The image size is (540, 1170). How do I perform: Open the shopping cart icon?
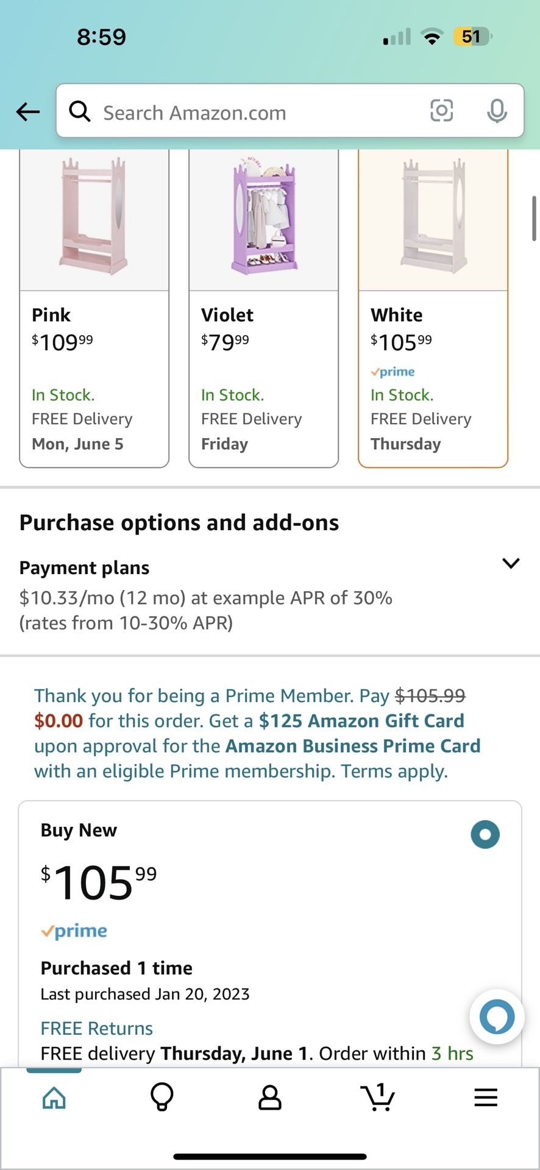[378, 1097]
